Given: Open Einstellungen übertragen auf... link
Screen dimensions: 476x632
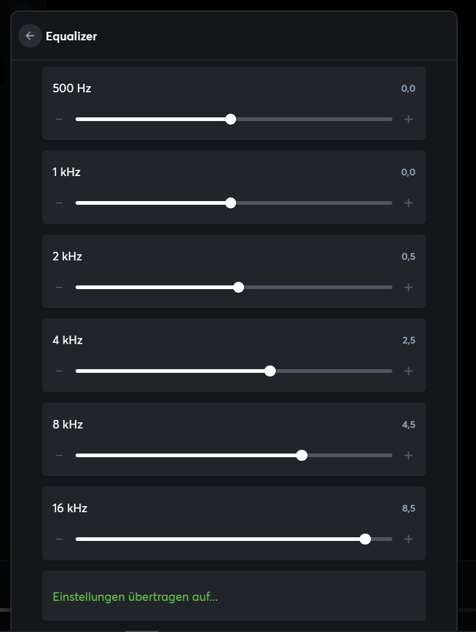Looking at the screenshot, I should point(135,597).
